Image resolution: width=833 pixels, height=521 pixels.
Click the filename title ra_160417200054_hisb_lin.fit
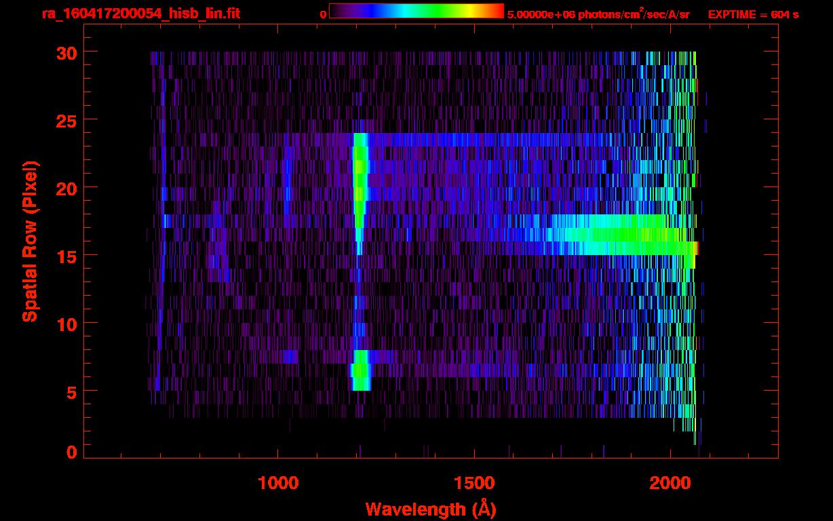tap(140, 14)
